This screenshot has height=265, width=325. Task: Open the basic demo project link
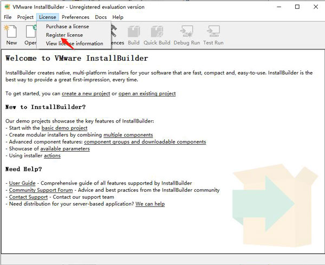pyautogui.click(x=64, y=128)
